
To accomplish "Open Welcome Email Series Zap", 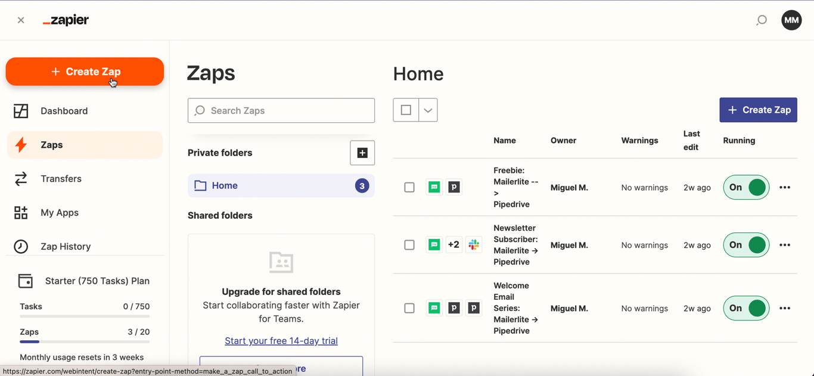I will pos(515,308).
